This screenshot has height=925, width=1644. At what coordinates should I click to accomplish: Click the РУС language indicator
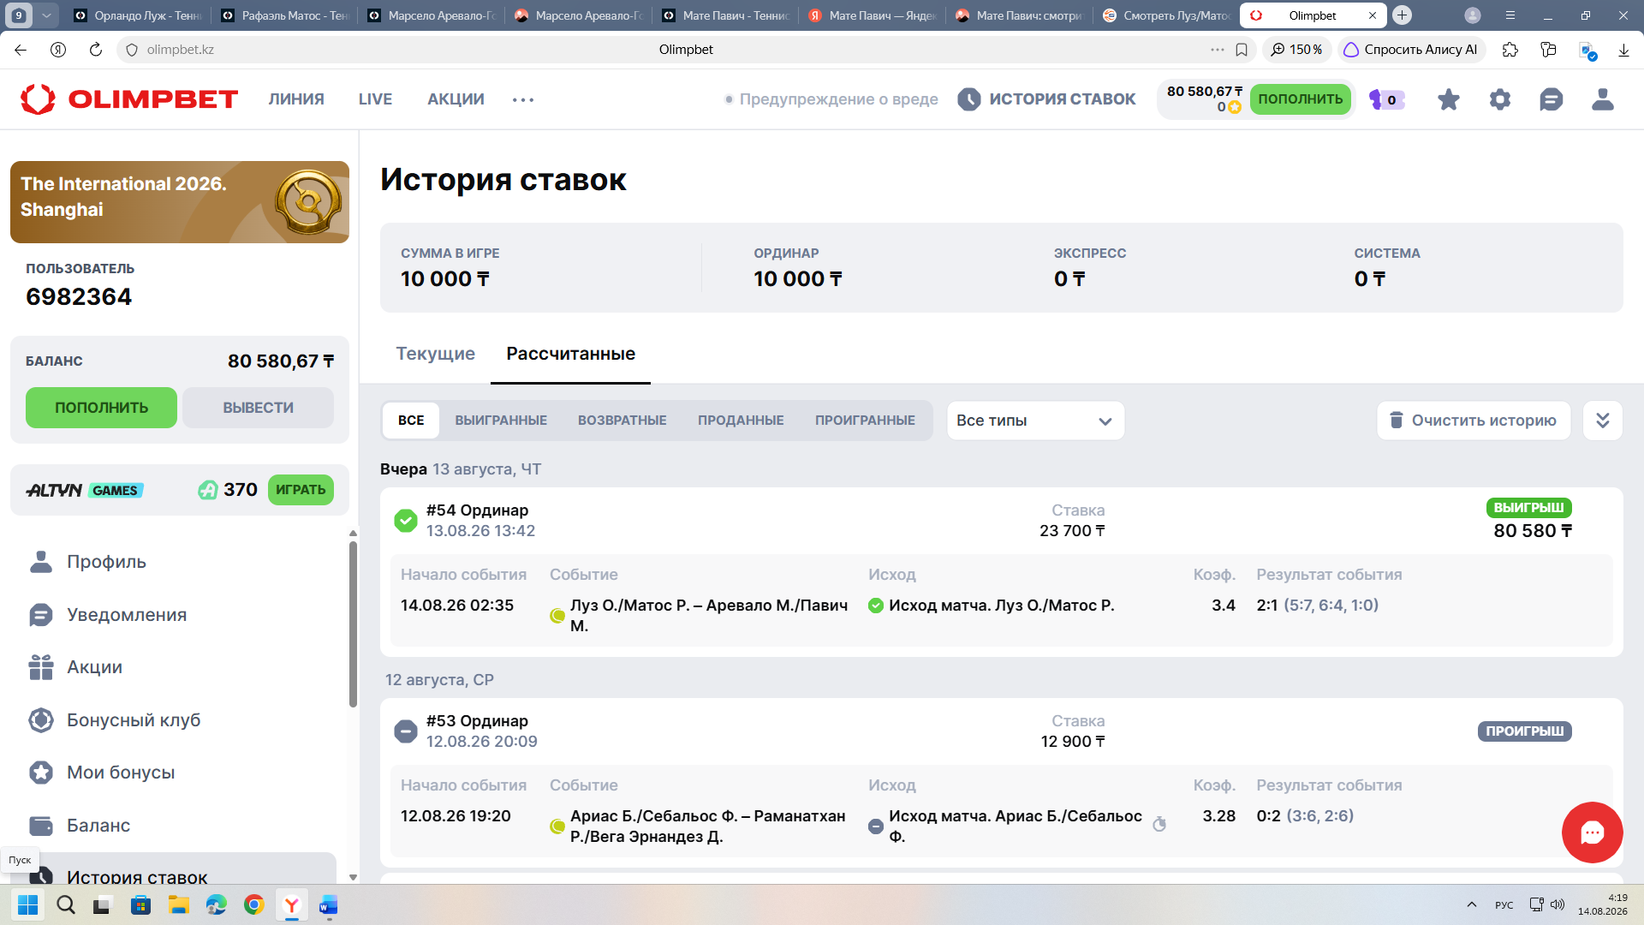pos(1504,904)
